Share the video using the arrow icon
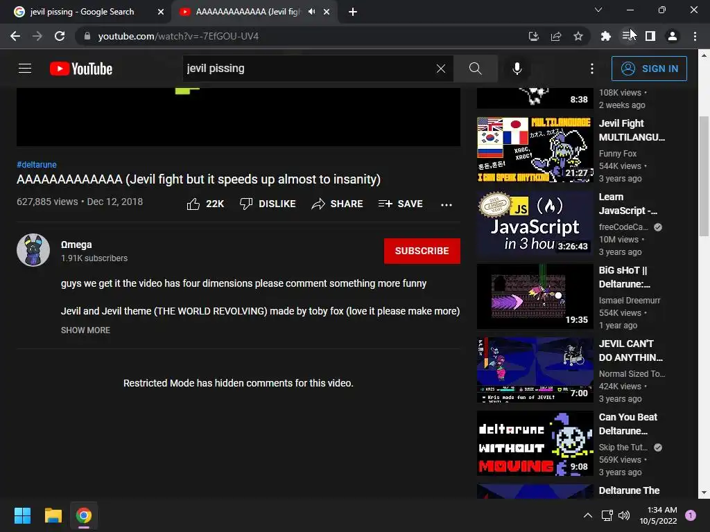Image resolution: width=710 pixels, height=532 pixels. pyautogui.click(x=318, y=204)
